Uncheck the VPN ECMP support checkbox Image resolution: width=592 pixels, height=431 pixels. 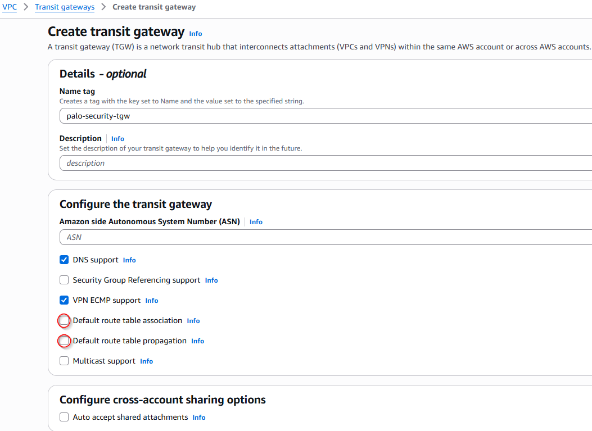64,301
